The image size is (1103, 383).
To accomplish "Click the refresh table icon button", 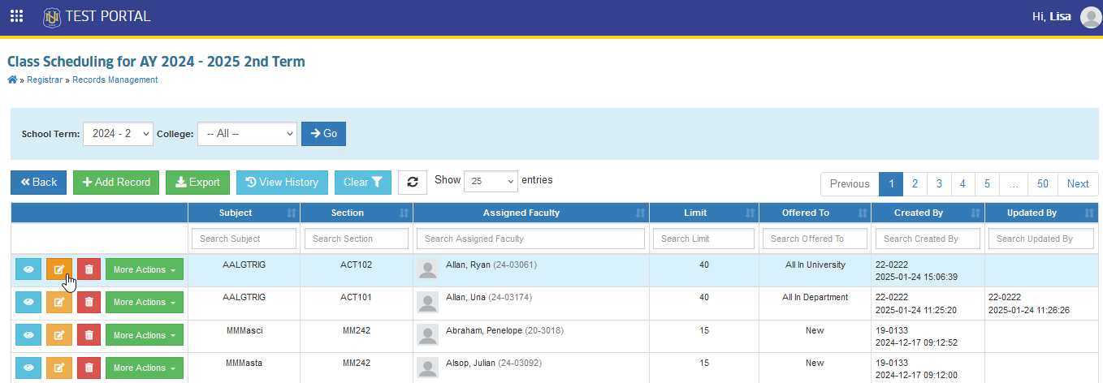I will (413, 183).
